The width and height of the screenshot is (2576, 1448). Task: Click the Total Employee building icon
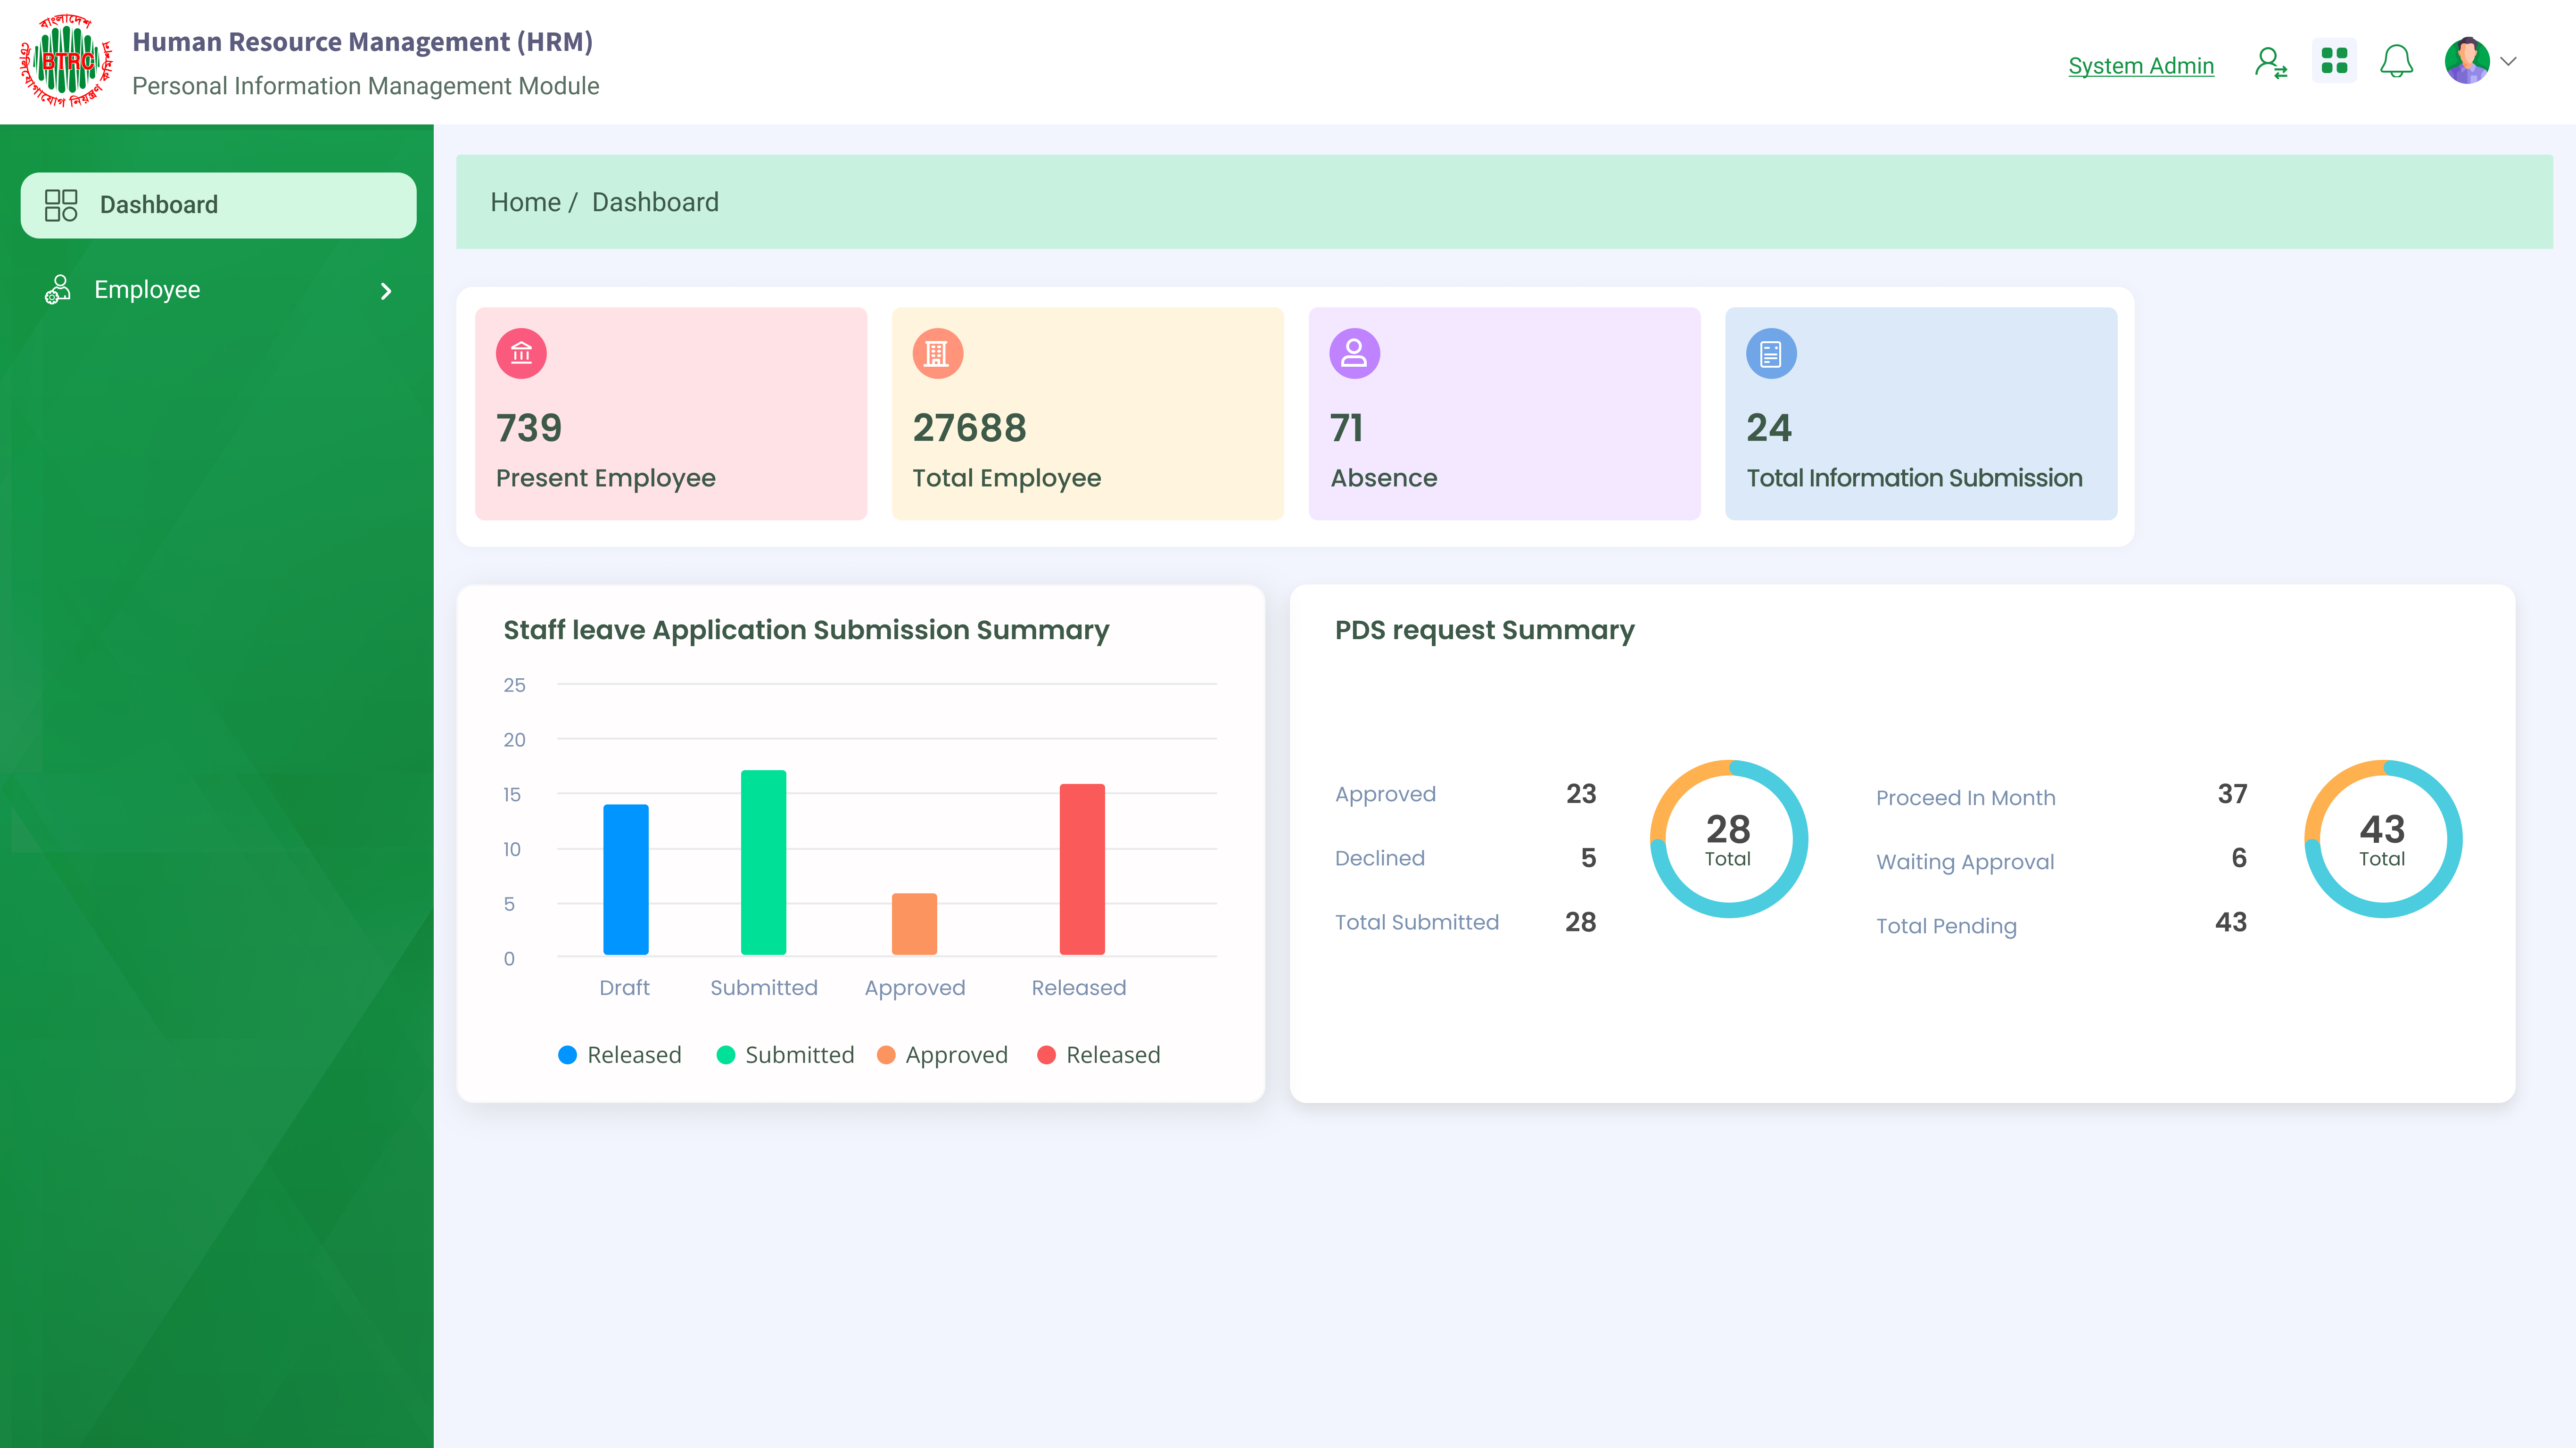coord(937,353)
